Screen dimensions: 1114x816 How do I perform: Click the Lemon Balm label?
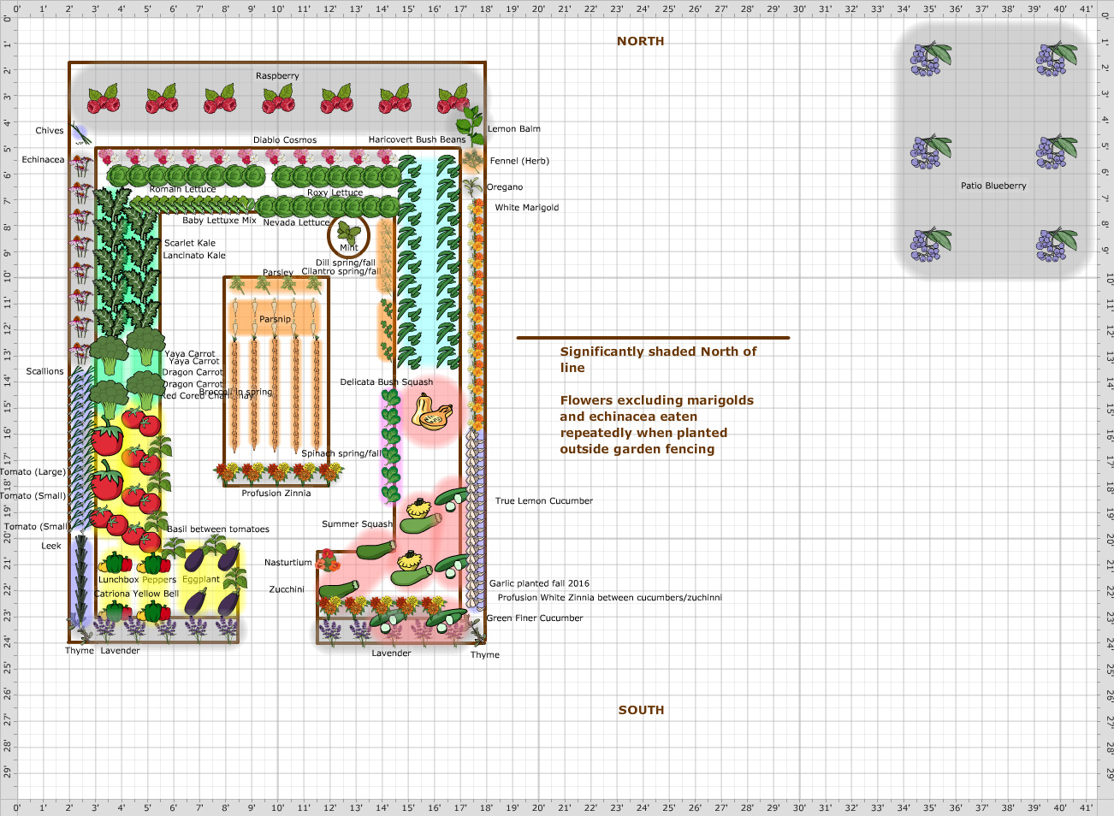point(514,129)
